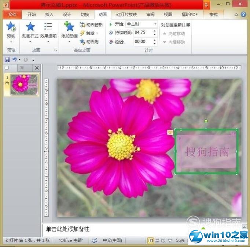
Task: Expand the Start (开始) timing dropdown
Action: coord(155,24)
